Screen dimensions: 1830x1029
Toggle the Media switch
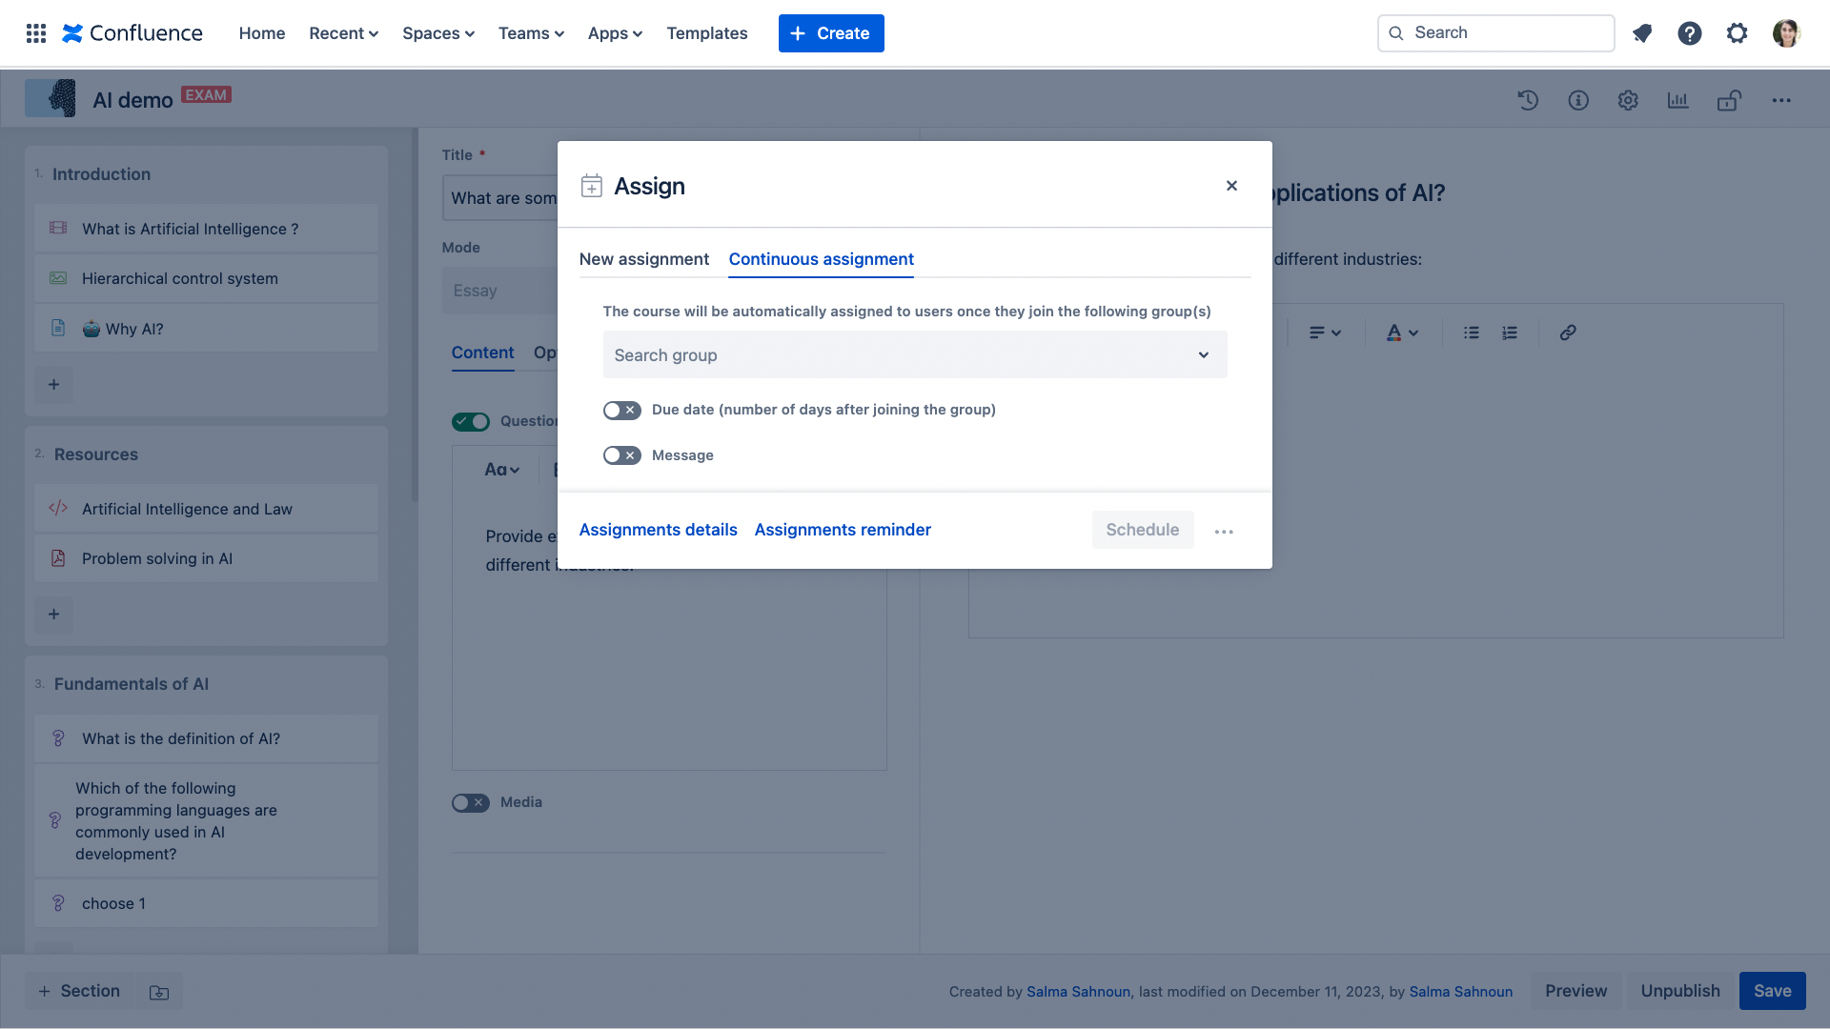pos(470,802)
